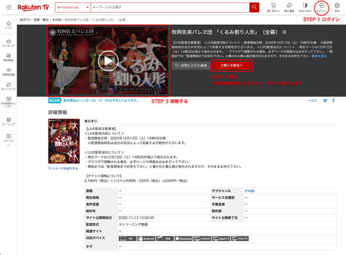Click 続きを見る read-more link

(x=319, y=56)
